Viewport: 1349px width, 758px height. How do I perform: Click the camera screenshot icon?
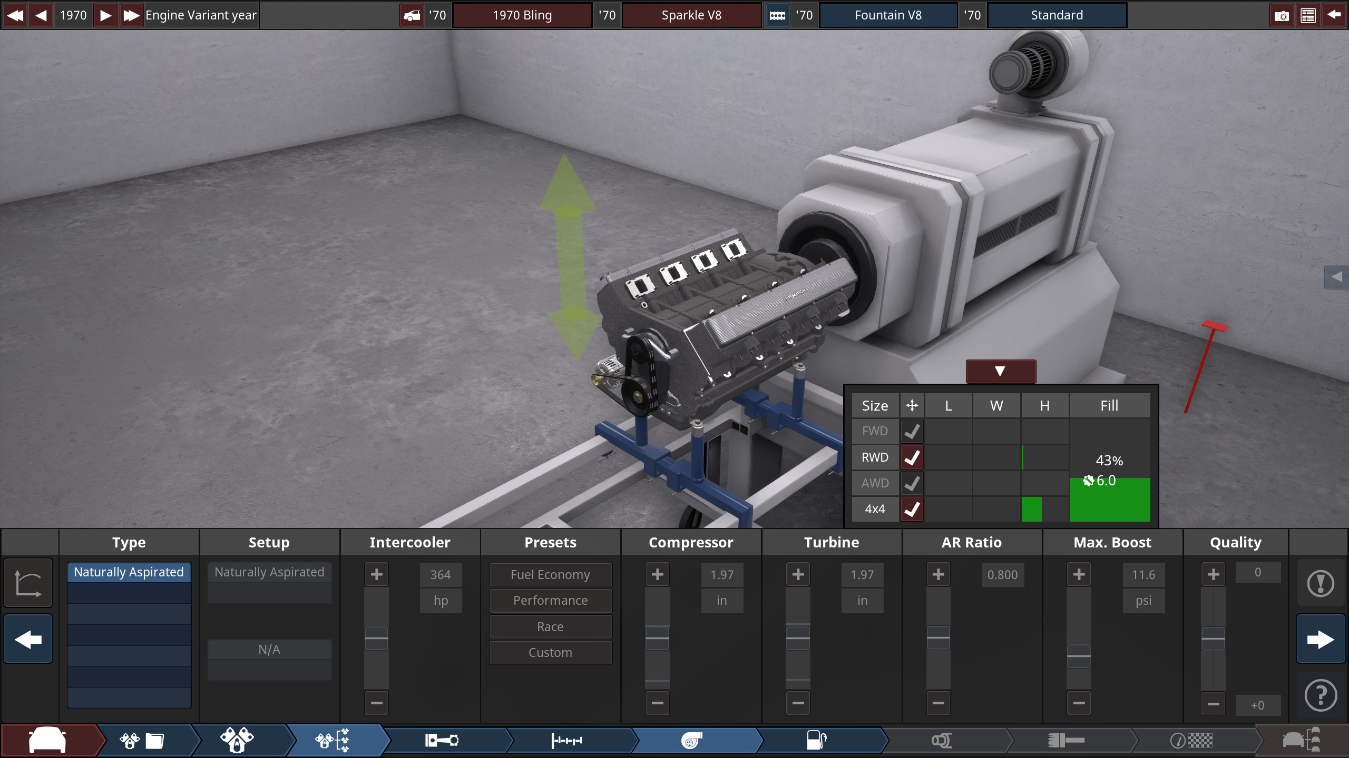[x=1282, y=15]
